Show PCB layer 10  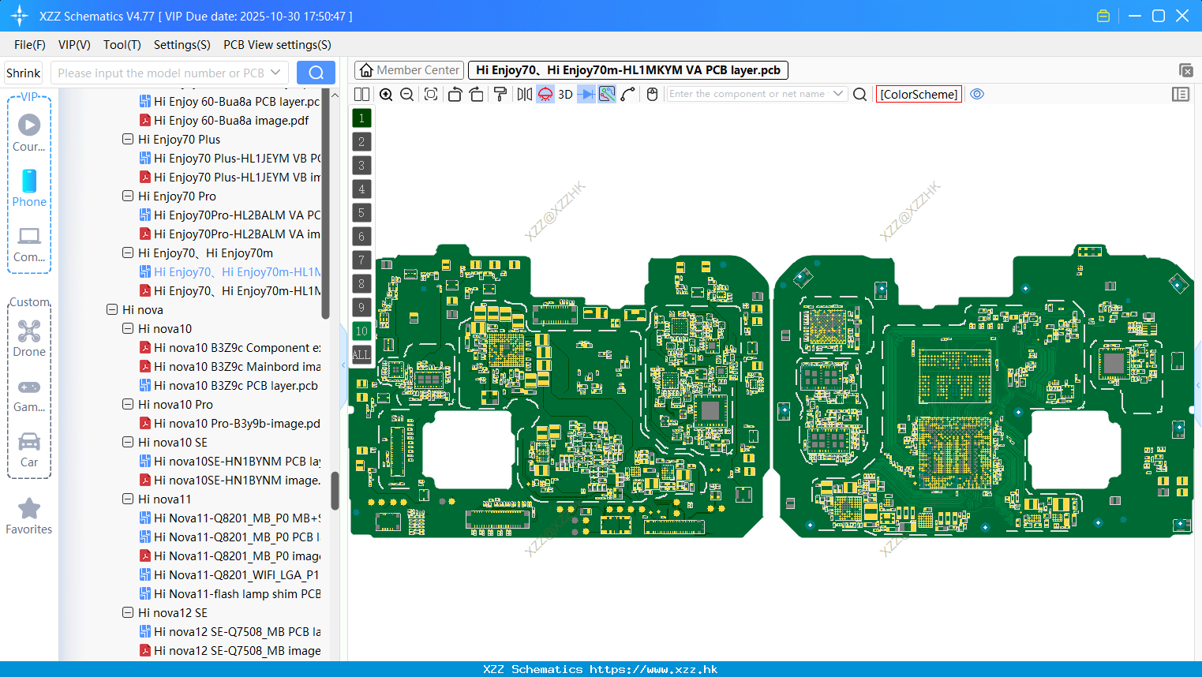click(x=361, y=331)
